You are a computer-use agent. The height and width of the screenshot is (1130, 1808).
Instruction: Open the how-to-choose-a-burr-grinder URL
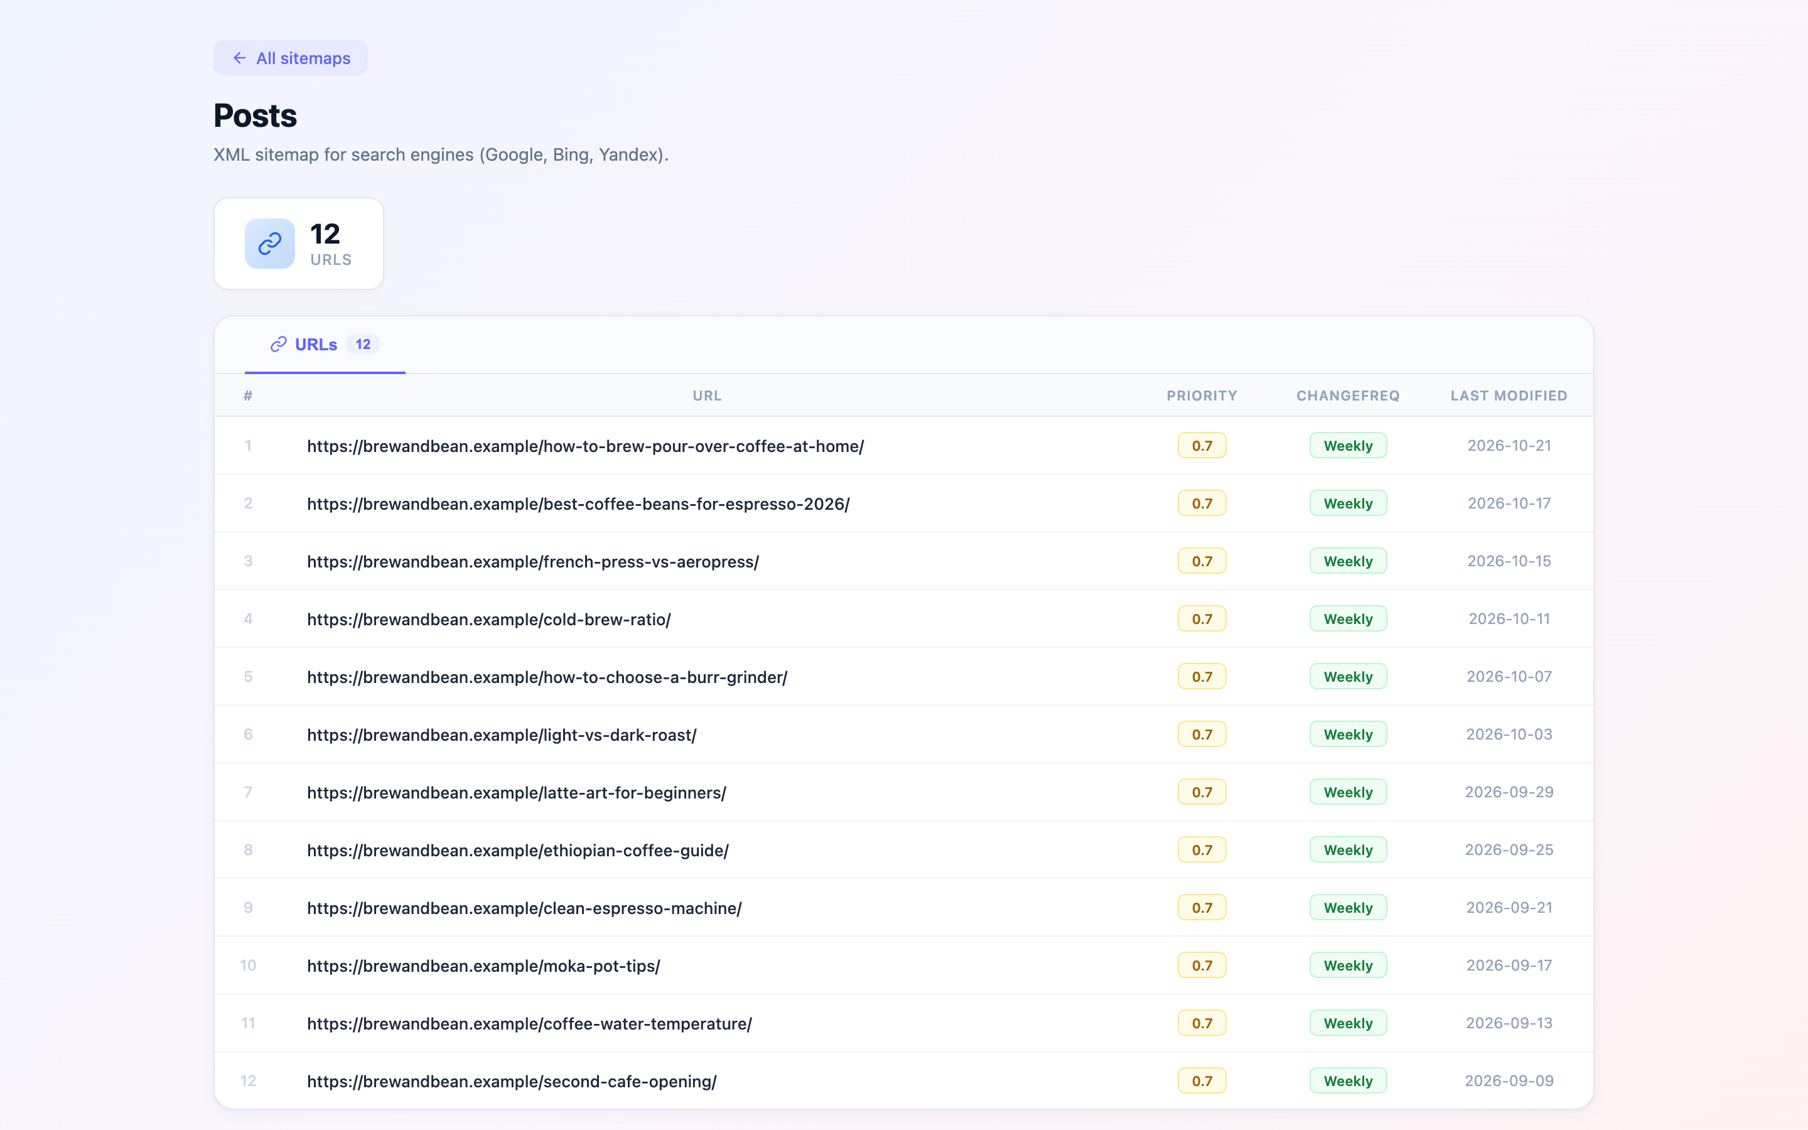547,677
